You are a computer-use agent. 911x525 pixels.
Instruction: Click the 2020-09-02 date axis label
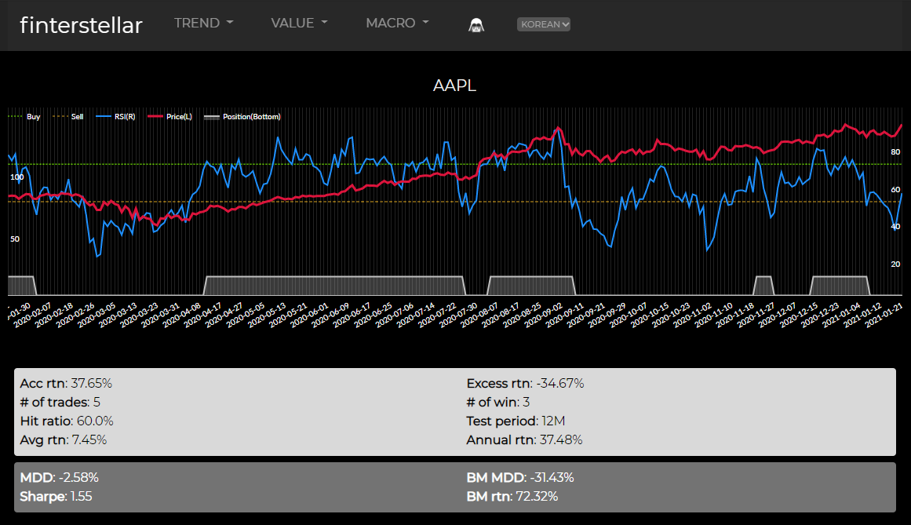pos(544,315)
